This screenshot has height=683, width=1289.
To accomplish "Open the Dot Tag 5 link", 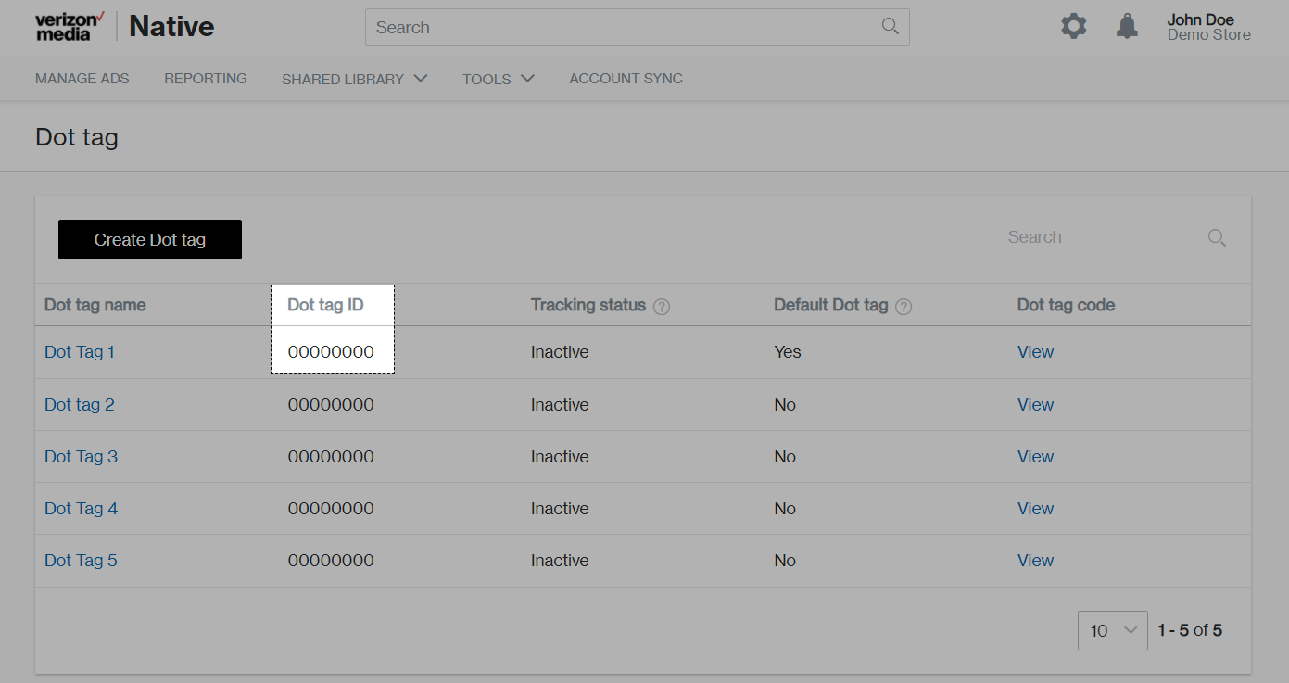I will [x=81, y=561].
